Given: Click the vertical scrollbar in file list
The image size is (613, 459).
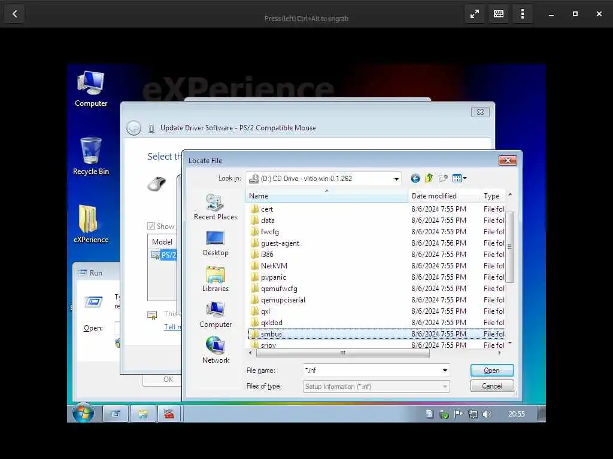Looking at the screenshot, I should tap(509, 247).
